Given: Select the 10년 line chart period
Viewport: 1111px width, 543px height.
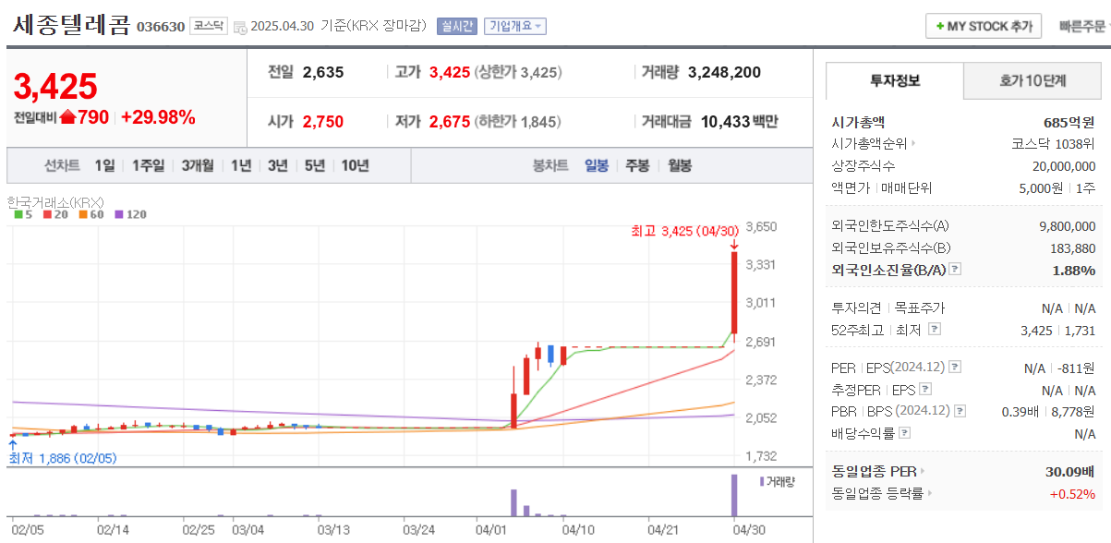Looking at the screenshot, I should tap(356, 166).
